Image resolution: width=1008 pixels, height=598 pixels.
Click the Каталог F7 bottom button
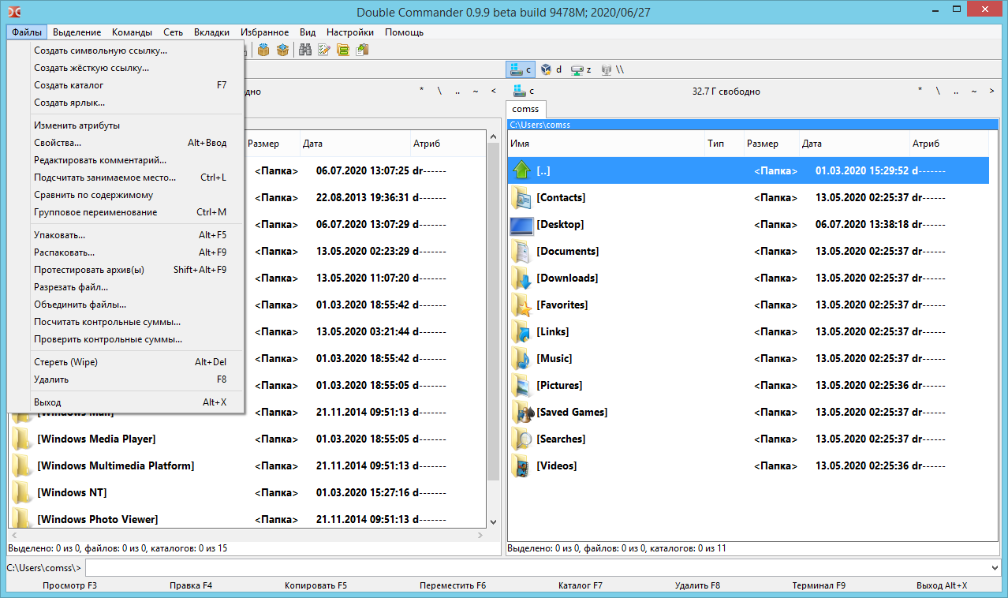coord(581,586)
